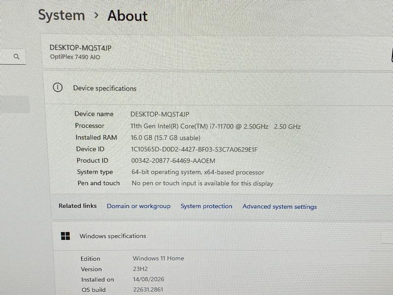Click the About breadcrumb heading

[128, 16]
